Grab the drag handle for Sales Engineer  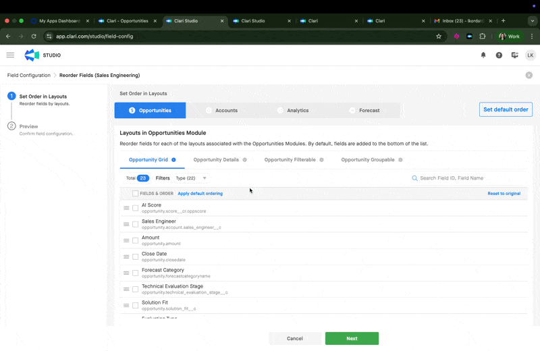click(126, 224)
